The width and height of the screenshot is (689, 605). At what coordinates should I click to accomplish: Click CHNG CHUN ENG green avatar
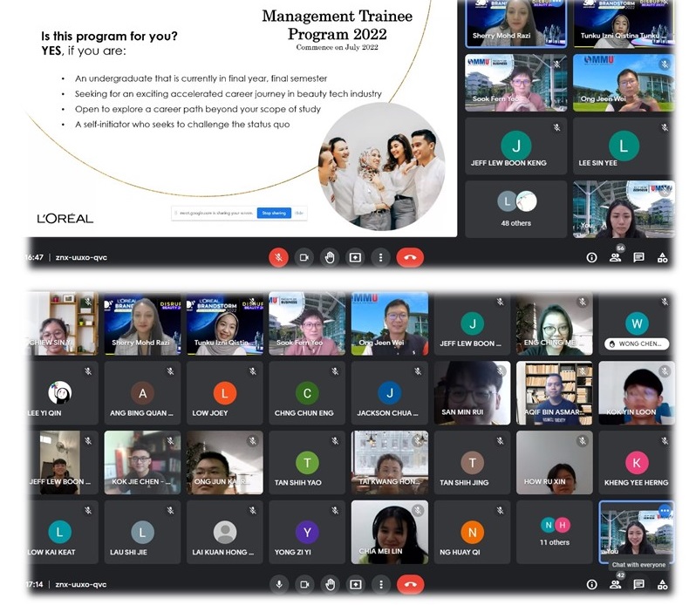(x=307, y=393)
